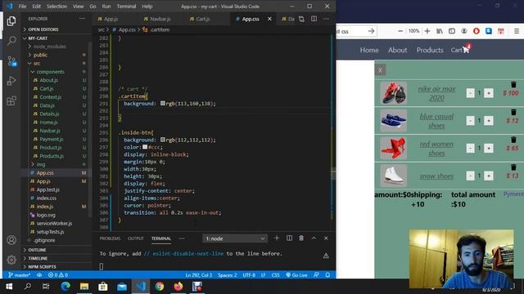Click the open changes icon in editor toolbar

tap(301, 19)
